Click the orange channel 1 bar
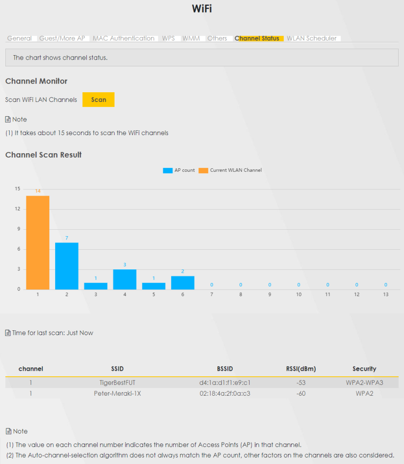 pyautogui.click(x=38, y=242)
